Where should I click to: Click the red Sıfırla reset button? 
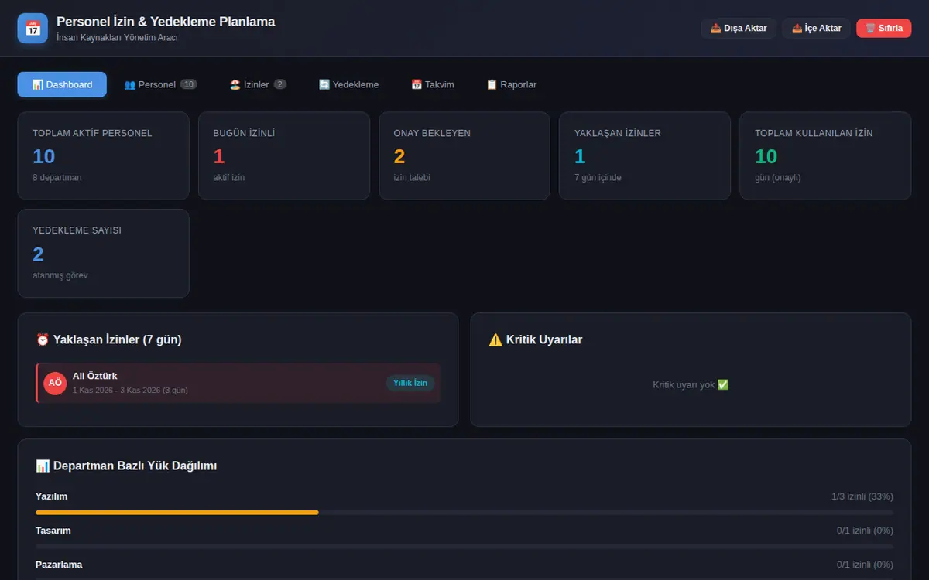[x=883, y=29]
